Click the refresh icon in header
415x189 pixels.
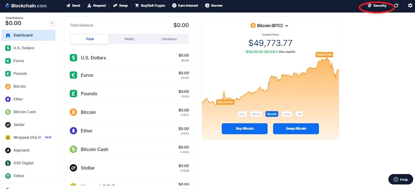(396, 6)
